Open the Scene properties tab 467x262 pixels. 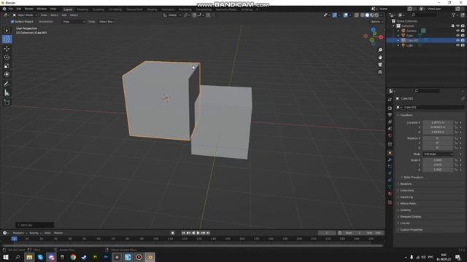click(390, 129)
